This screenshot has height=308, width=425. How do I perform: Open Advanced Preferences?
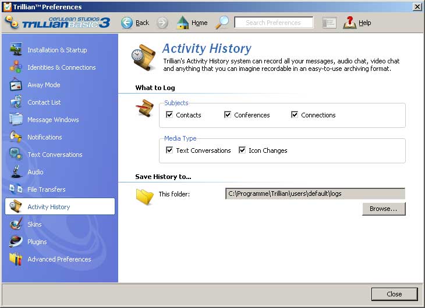point(59,259)
